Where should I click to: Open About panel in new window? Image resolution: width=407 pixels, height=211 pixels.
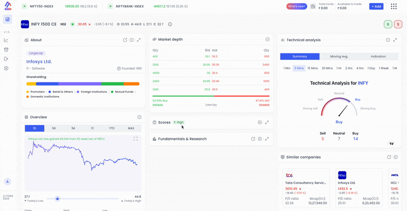pos(125,40)
